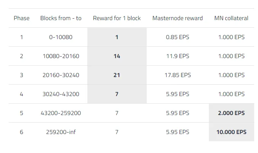Click the 'Reward for 1 block' header

(117, 18)
